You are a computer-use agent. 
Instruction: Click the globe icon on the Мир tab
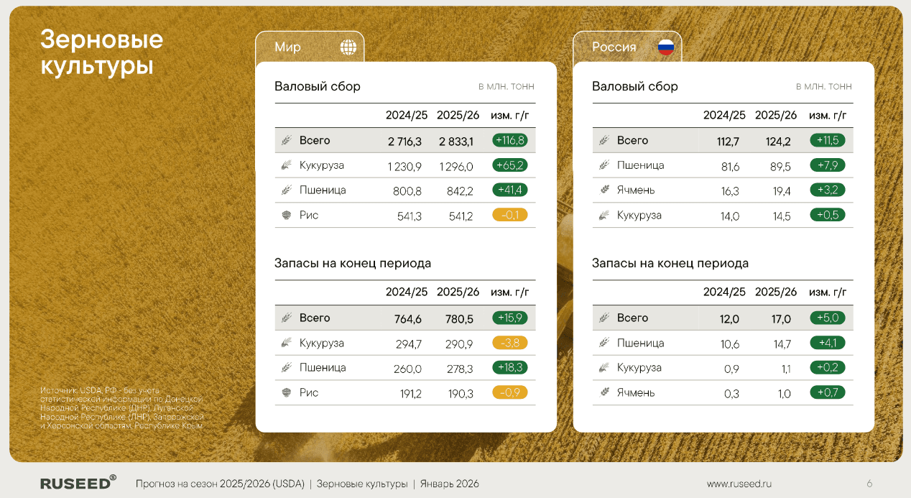[348, 47]
